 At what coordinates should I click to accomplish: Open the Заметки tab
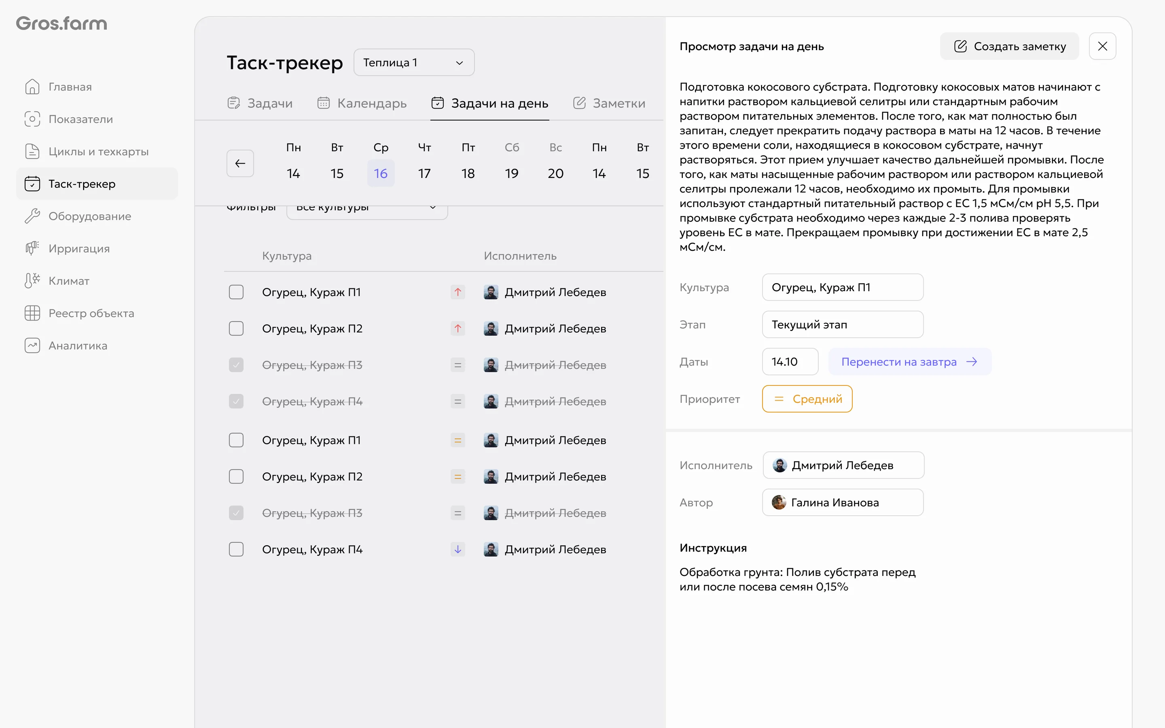609,103
